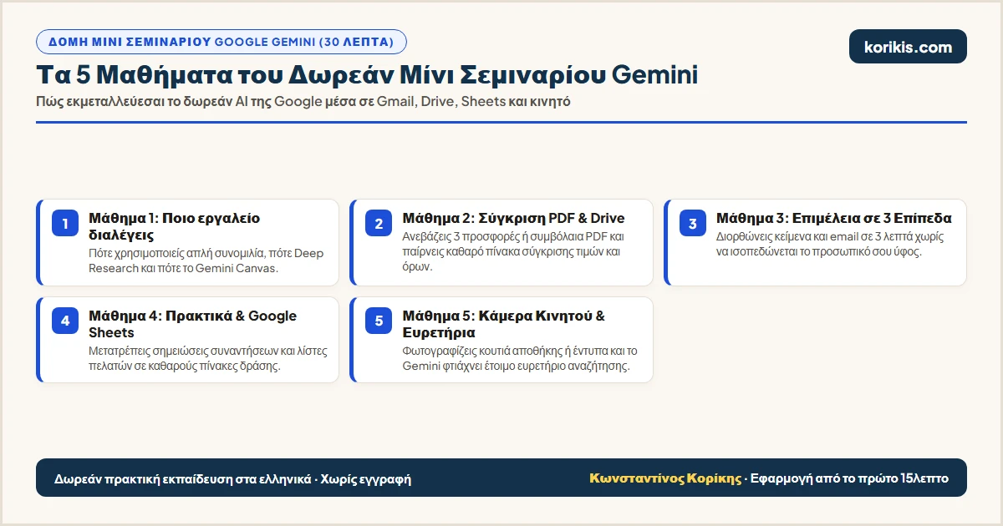Click the description starting "Διορθώνεις κείμενα και email"

830,244
